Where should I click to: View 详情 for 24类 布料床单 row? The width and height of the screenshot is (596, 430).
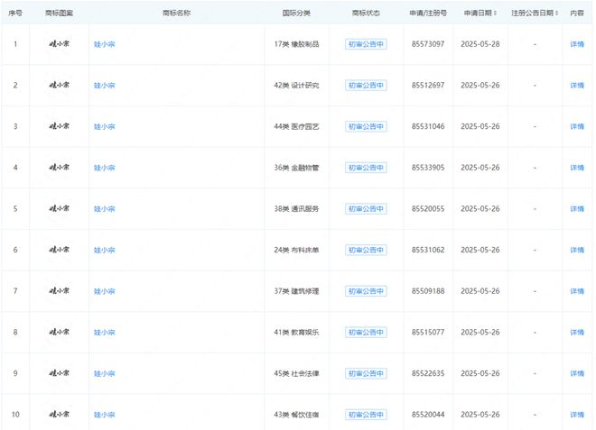577,250
